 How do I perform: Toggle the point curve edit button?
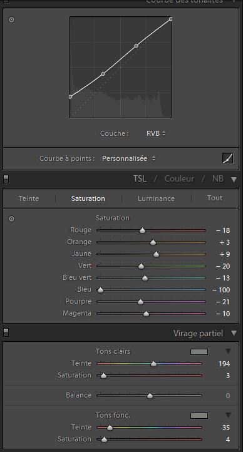[228, 158]
